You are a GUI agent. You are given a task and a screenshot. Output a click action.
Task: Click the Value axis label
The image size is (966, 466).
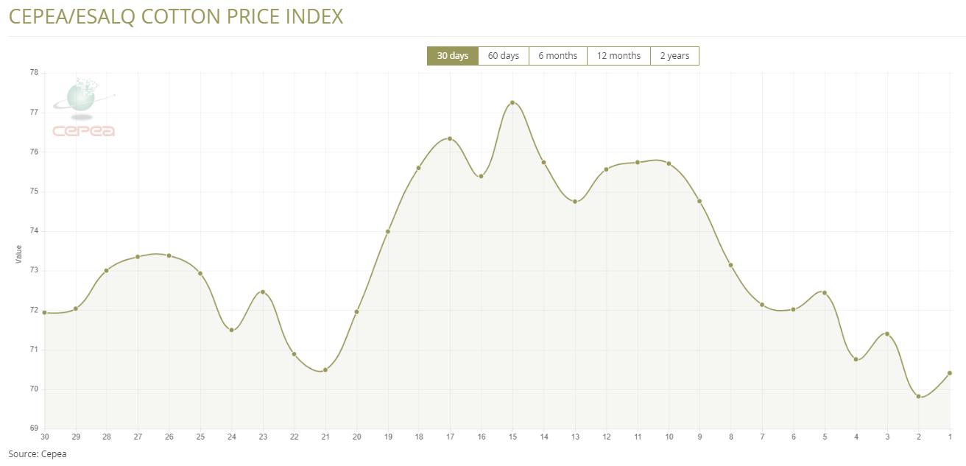[19, 255]
